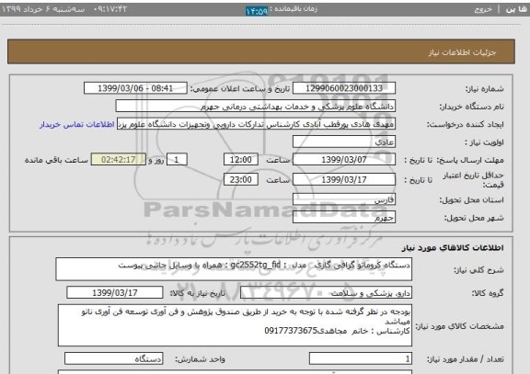Click the واحد شمارش label
The image size is (530, 374).
[200, 359]
